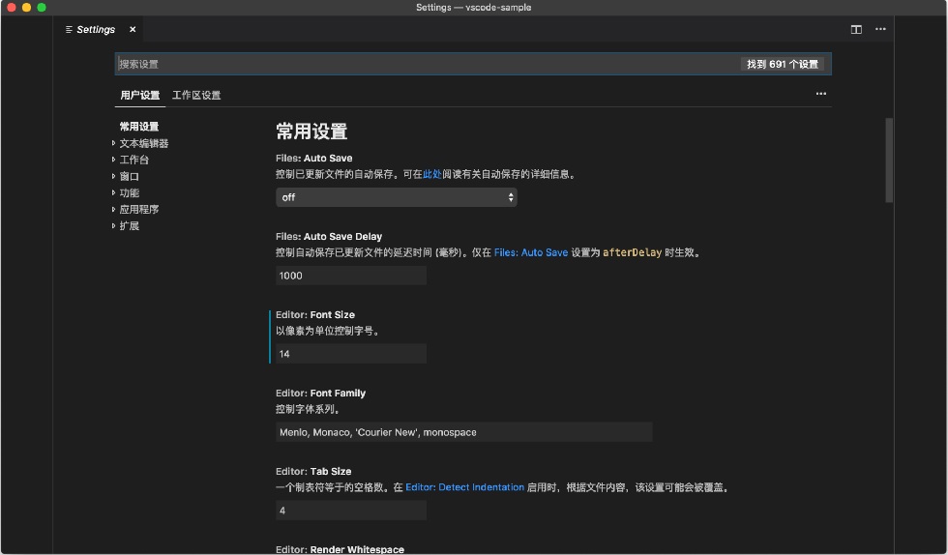
Task: Click the Editor: Font Family title
Action: 320,393
